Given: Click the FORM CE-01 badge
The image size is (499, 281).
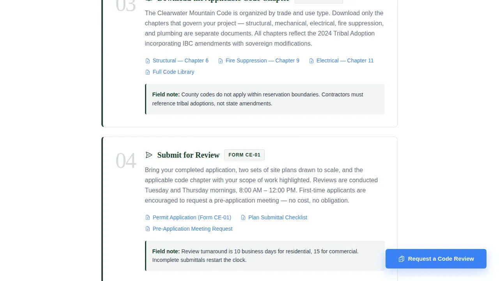Looking at the screenshot, I should 244,155.
